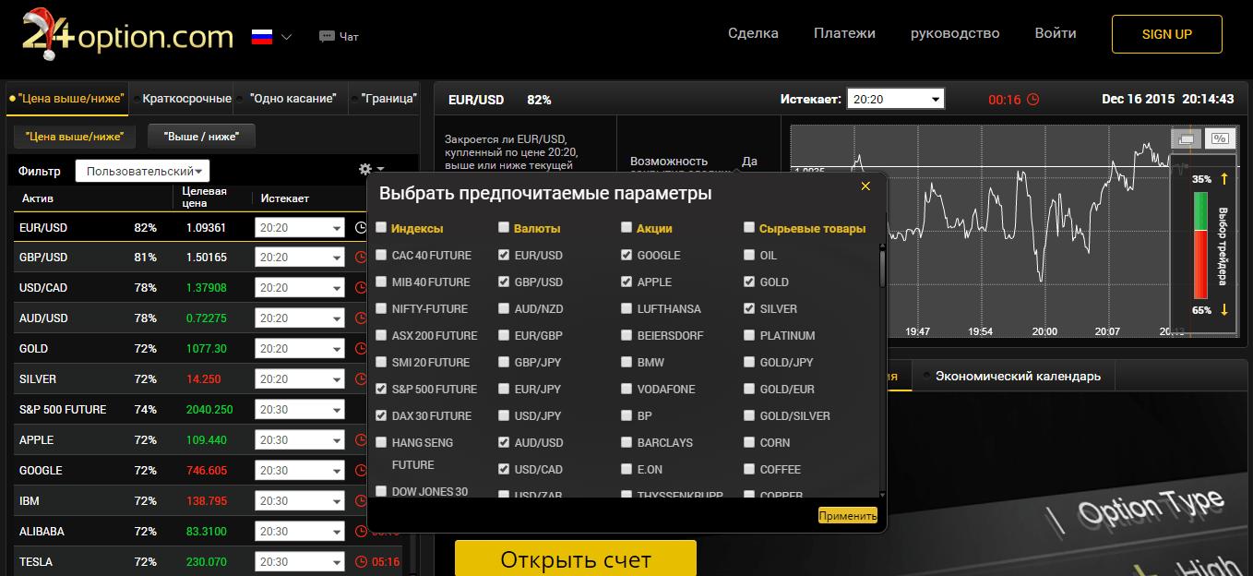Click the red clock icon in GBP/USD row

pyautogui.click(x=361, y=258)
